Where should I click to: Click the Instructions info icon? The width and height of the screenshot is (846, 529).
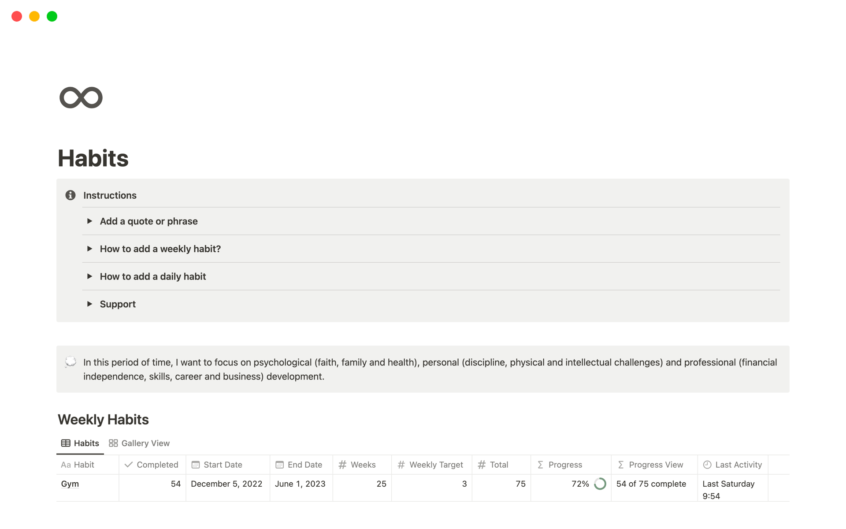(x=70, y=195)
